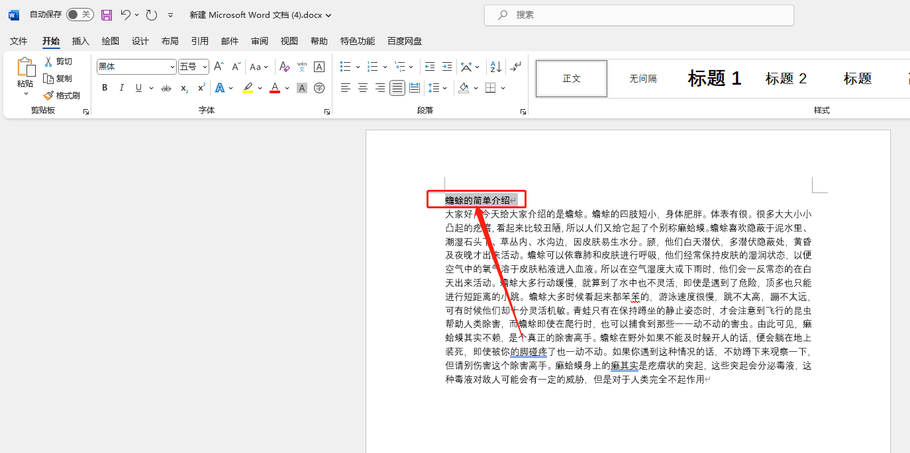Open the font color red swatch

click(274, 87)
